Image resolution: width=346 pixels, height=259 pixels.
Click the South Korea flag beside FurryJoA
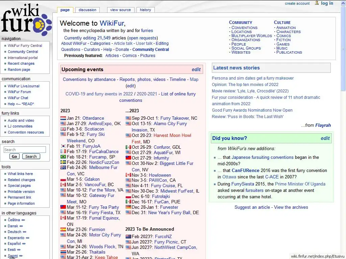pos(63,146)
